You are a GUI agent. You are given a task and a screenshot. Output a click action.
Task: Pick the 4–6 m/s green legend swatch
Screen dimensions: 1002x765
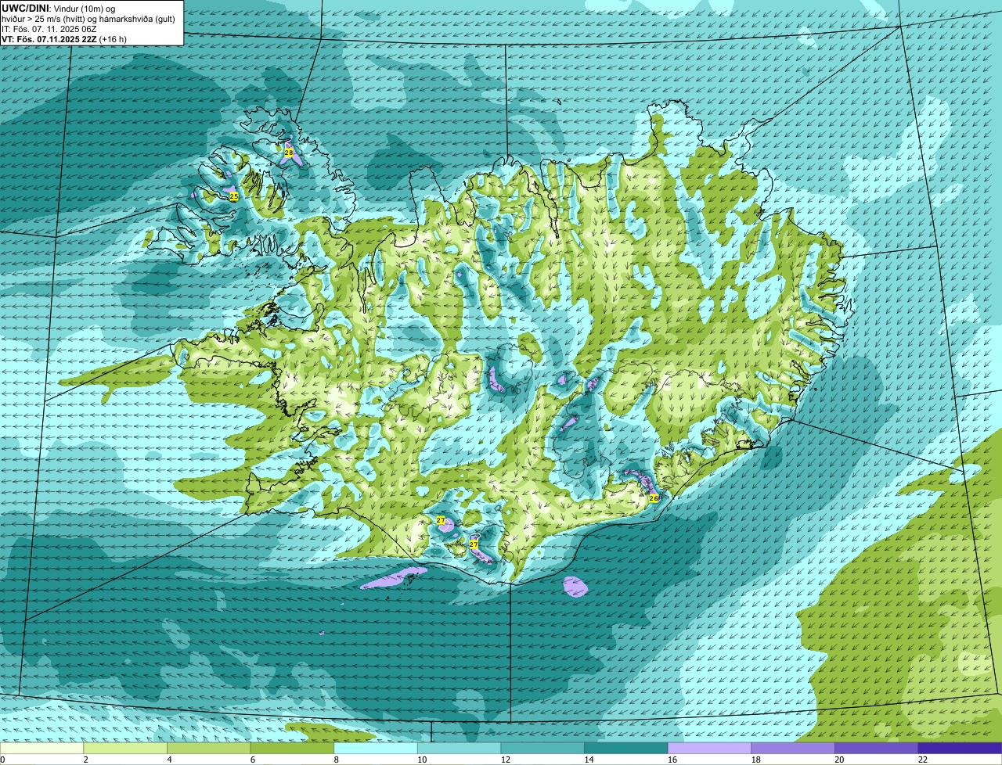[209, 748]
